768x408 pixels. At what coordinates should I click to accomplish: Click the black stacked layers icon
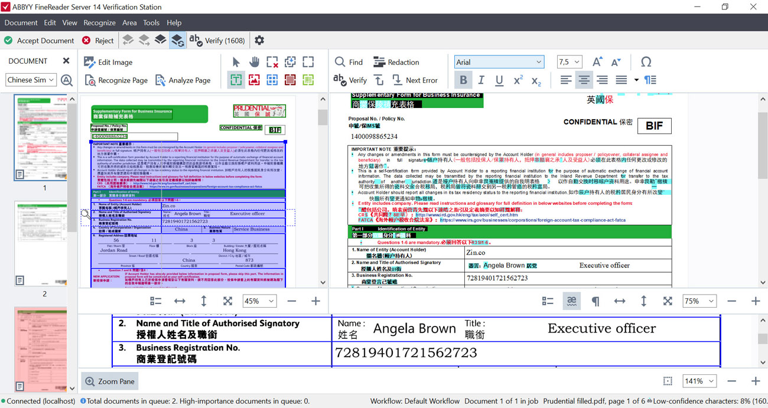coord(161,40)
